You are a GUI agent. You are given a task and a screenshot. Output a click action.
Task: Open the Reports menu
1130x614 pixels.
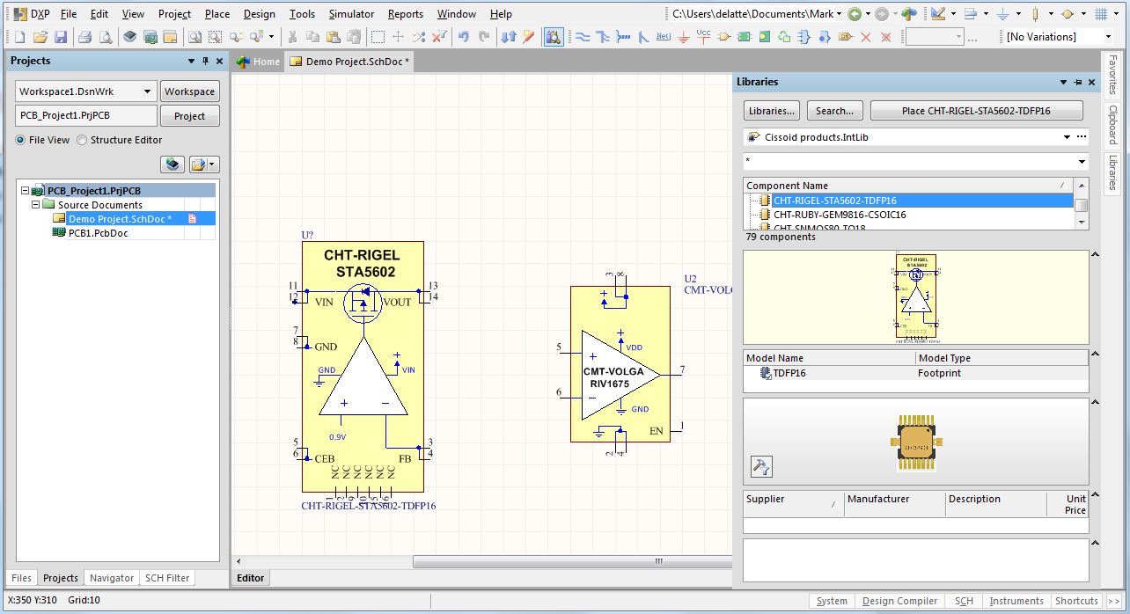pos(406,14)
